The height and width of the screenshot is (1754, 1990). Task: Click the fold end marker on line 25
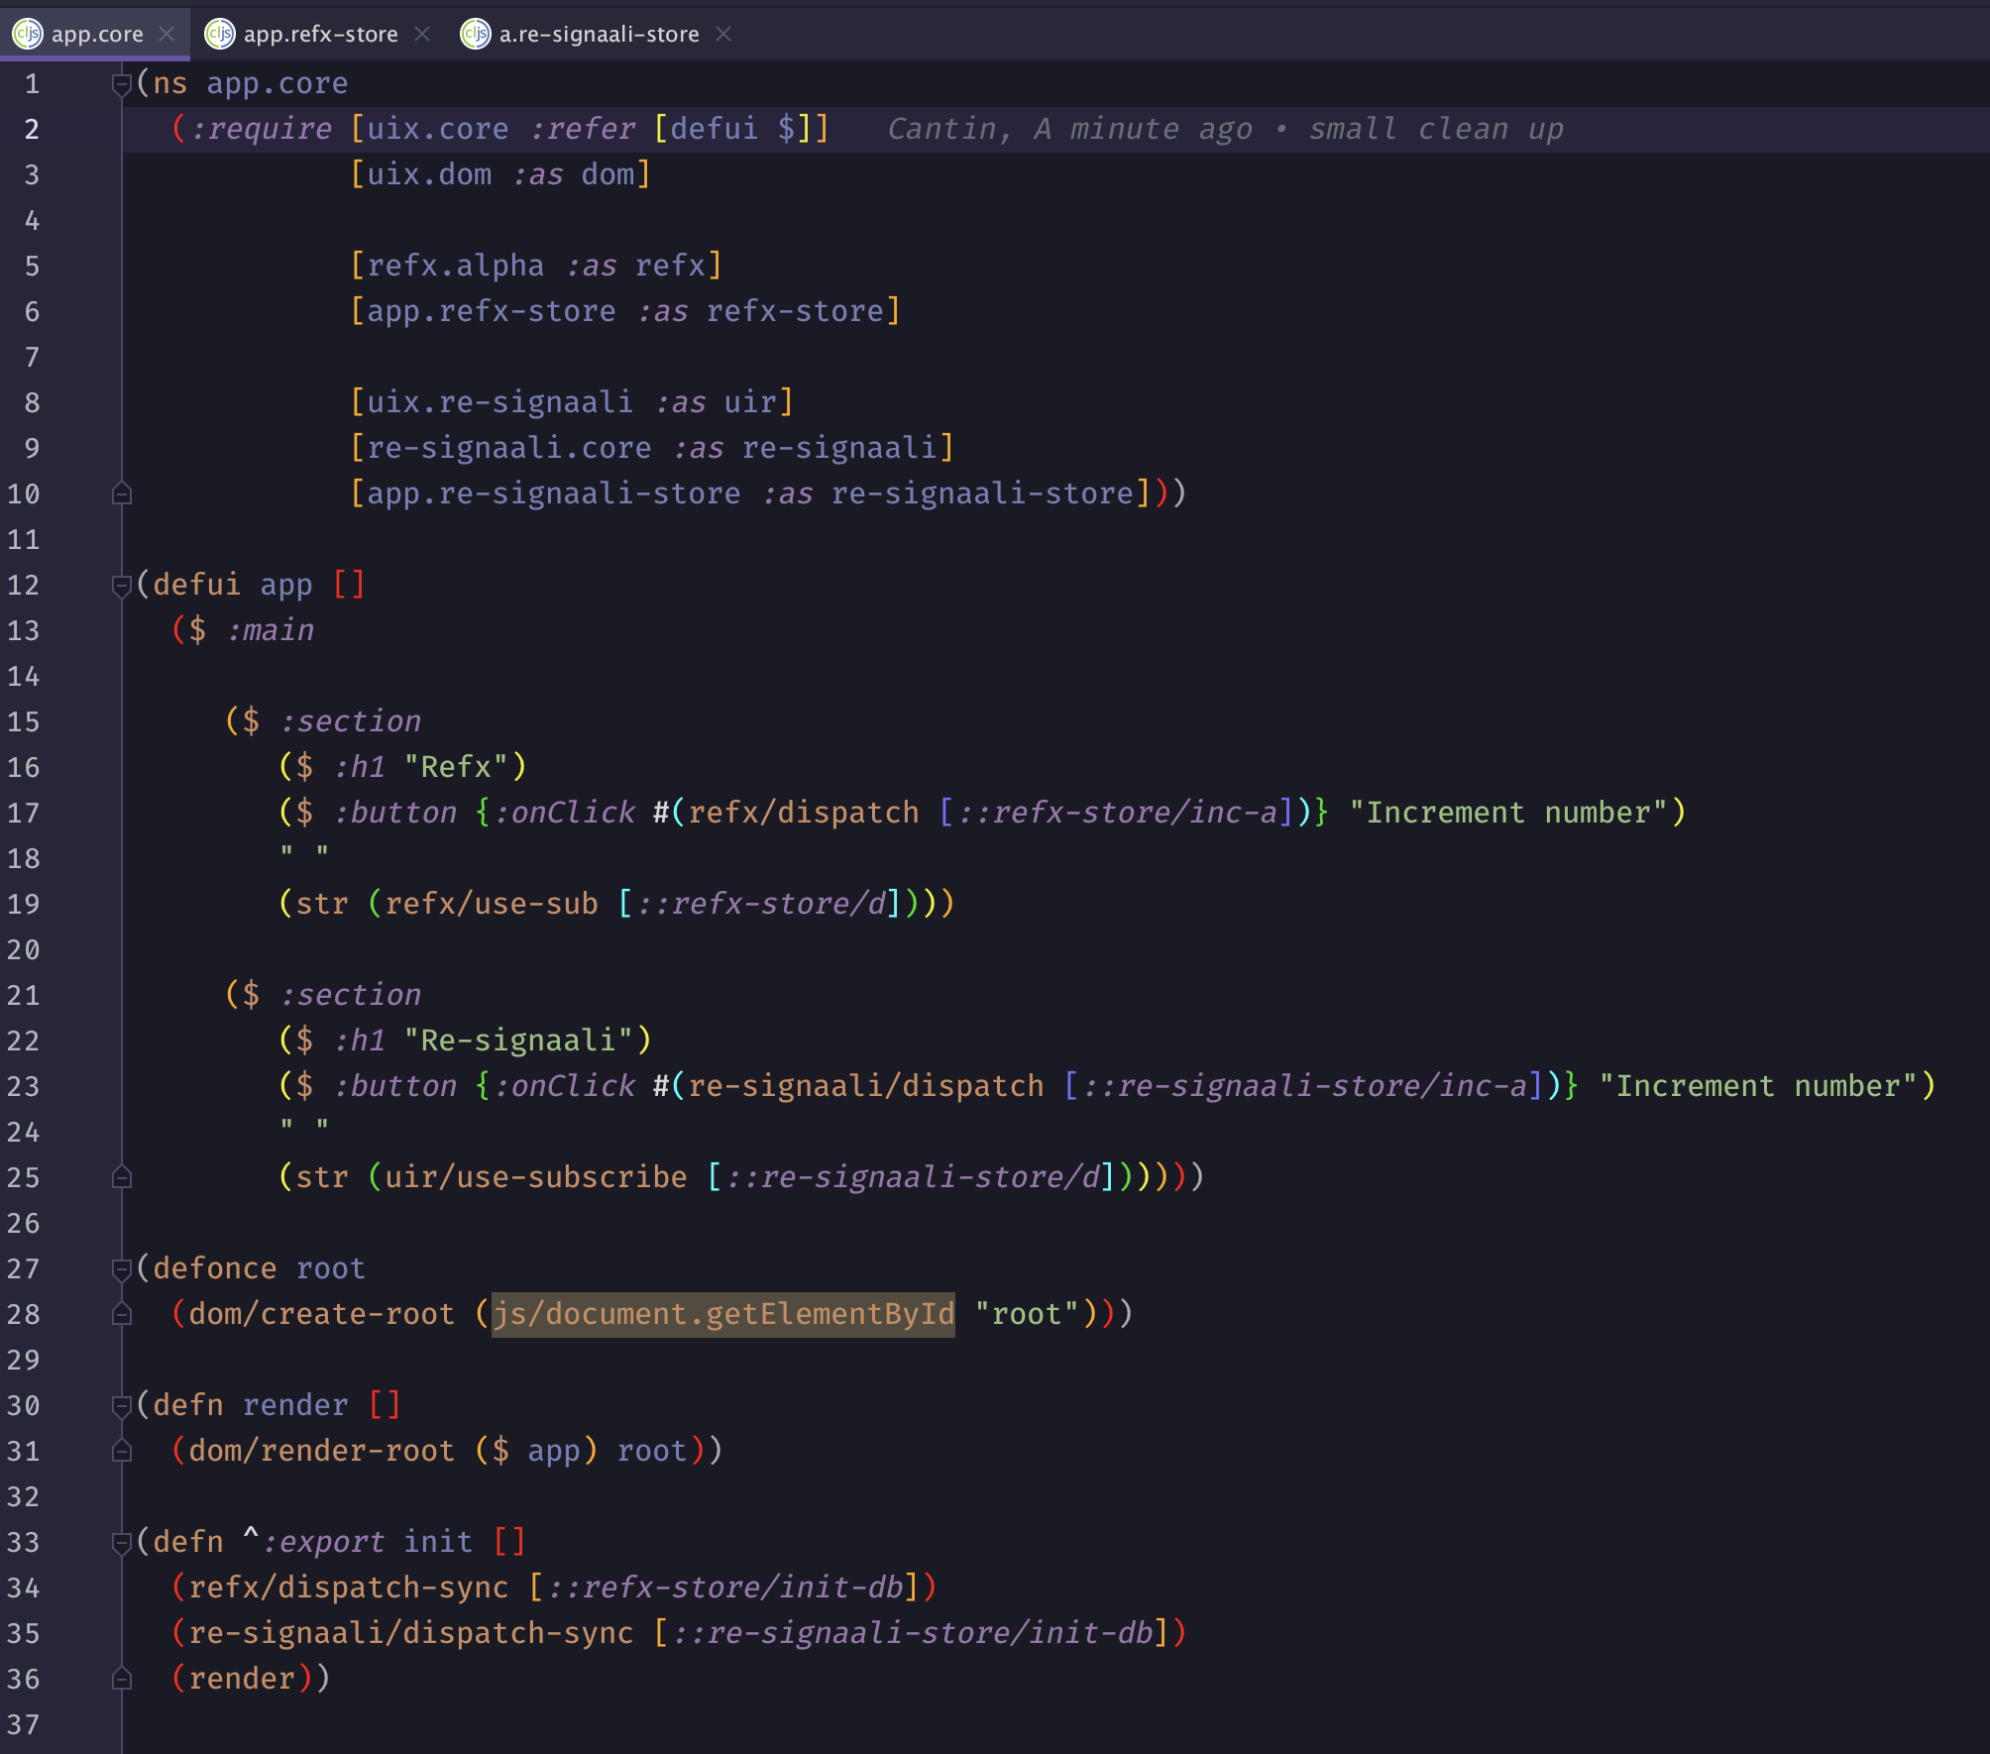(122, 1177)
